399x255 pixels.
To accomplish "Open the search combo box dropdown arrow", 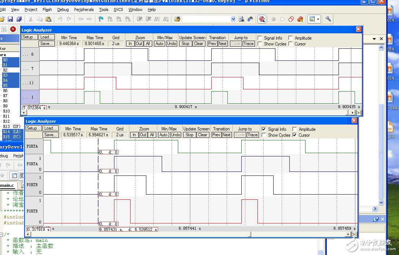I will click(233, 19).
